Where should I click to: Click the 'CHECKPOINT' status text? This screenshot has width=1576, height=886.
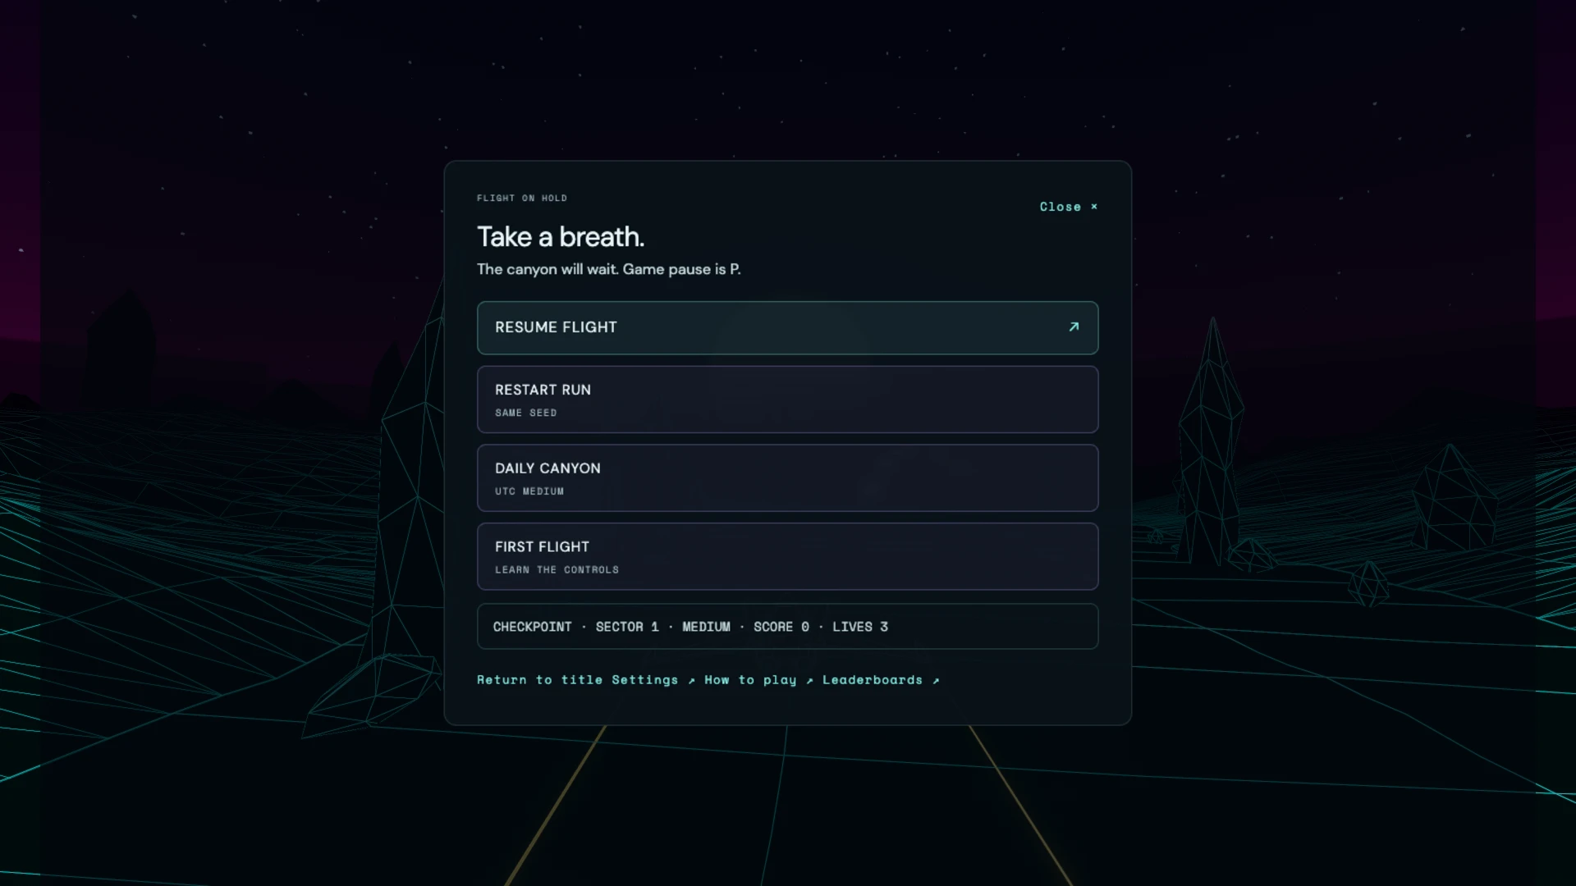coord(532,627)
